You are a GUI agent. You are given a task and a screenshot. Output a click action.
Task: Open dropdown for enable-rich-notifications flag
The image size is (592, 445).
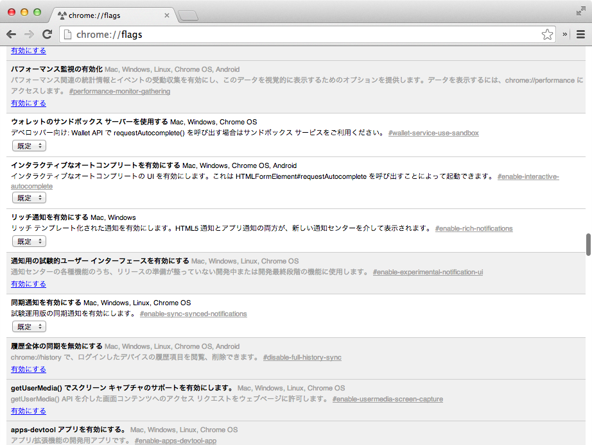29,241
